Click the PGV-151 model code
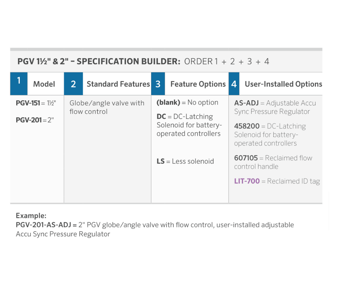The width and height of the screenshot is (337, 285). point(29,103)
